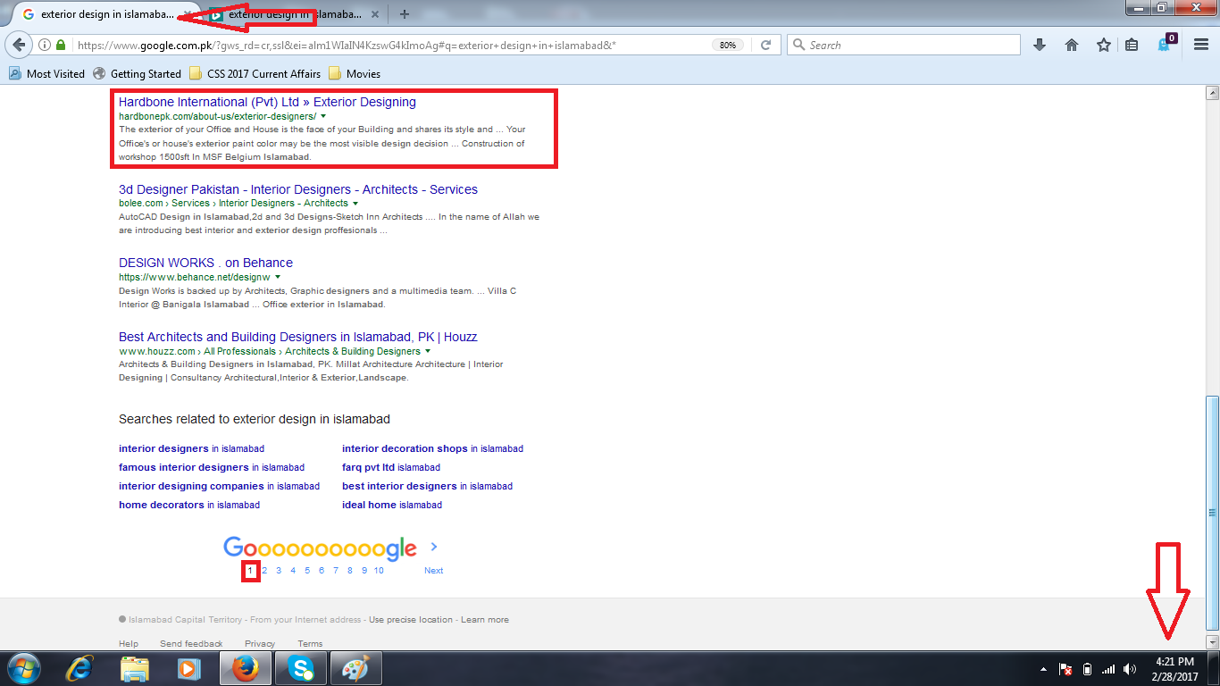Image resolution: width=1220 pixels, height=686 pixels.
Task: Go to results page 3
Action: (x=279, y=570)
